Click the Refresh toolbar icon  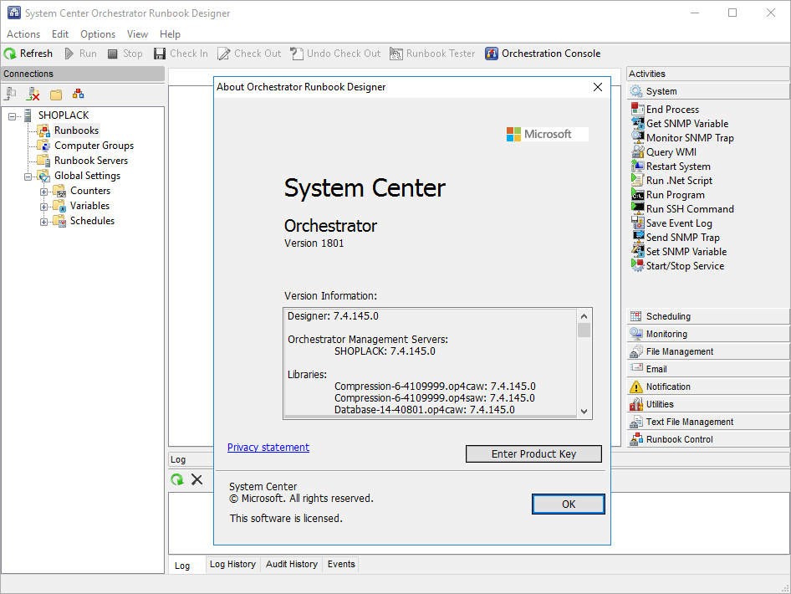point(9,54)
